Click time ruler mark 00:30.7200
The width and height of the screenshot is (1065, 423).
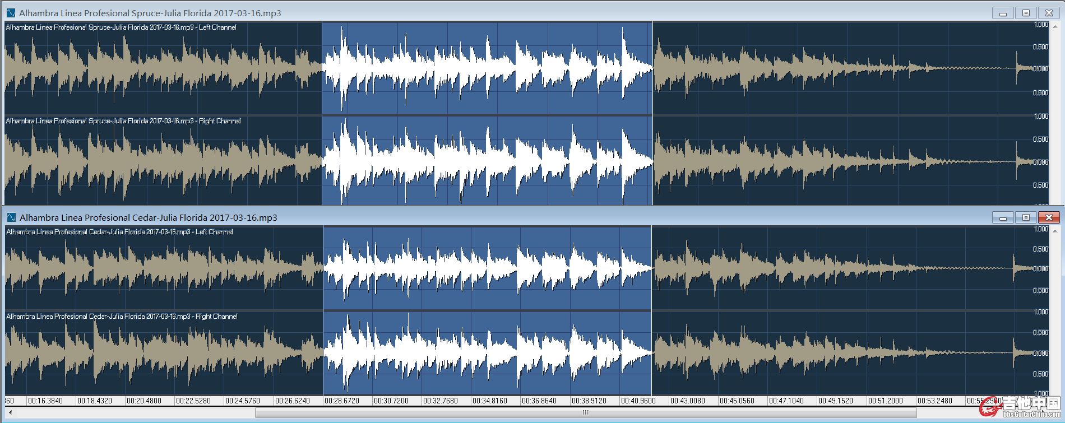tap(391, 401)
